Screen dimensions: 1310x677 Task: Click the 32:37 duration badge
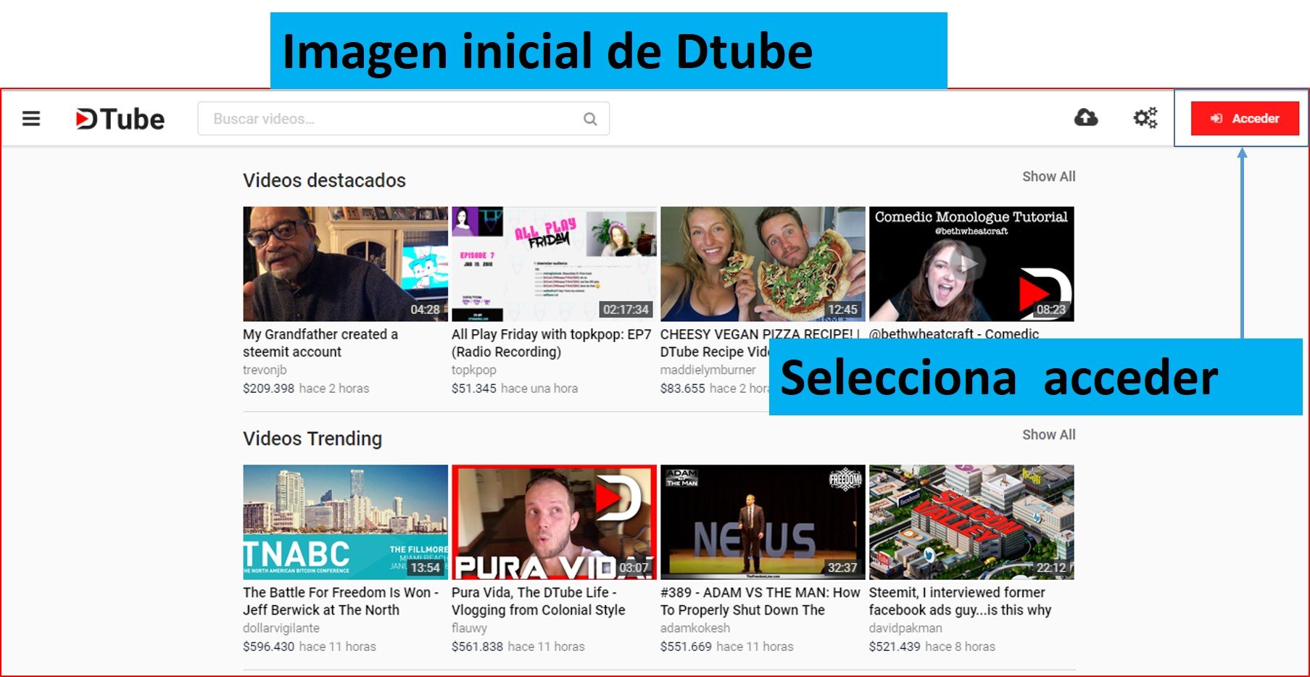tap(842, 568)
